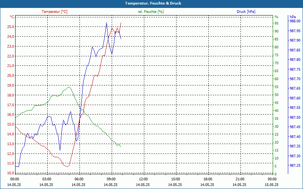Click date '14.05.25' under 21:00
This screenshot has width=303, height=189.
tap(239, 185)
